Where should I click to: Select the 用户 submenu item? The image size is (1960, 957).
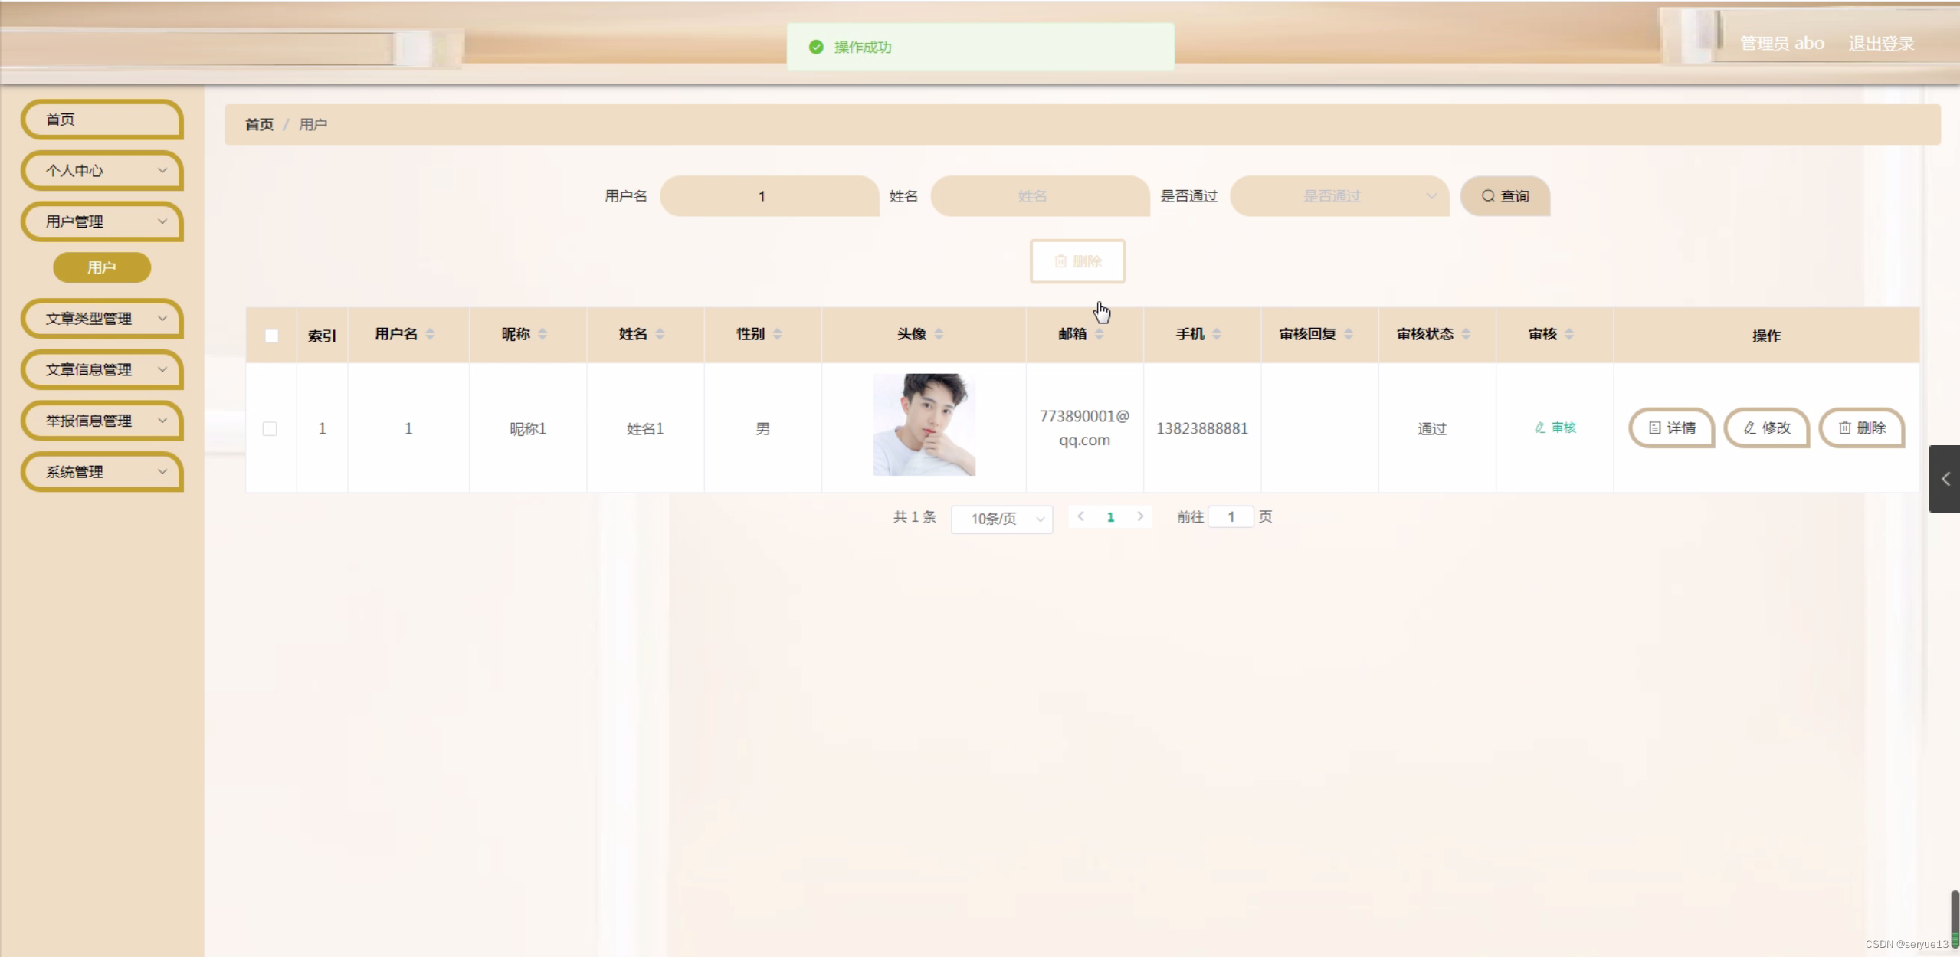[102, 267]
